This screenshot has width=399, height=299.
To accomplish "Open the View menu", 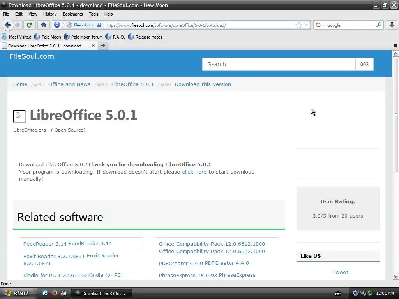I will [x=33, y=14].
